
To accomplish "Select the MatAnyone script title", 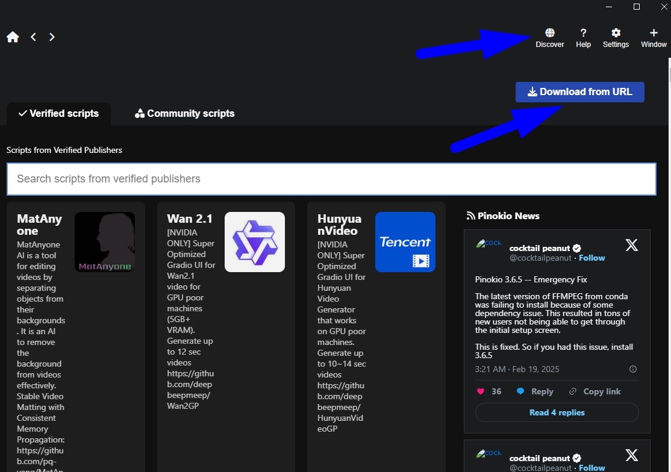I will click(x=39, y=225).
